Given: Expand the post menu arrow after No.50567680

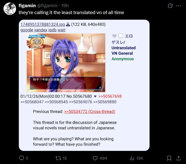Looking at the screenshot, I should point(95,96).
